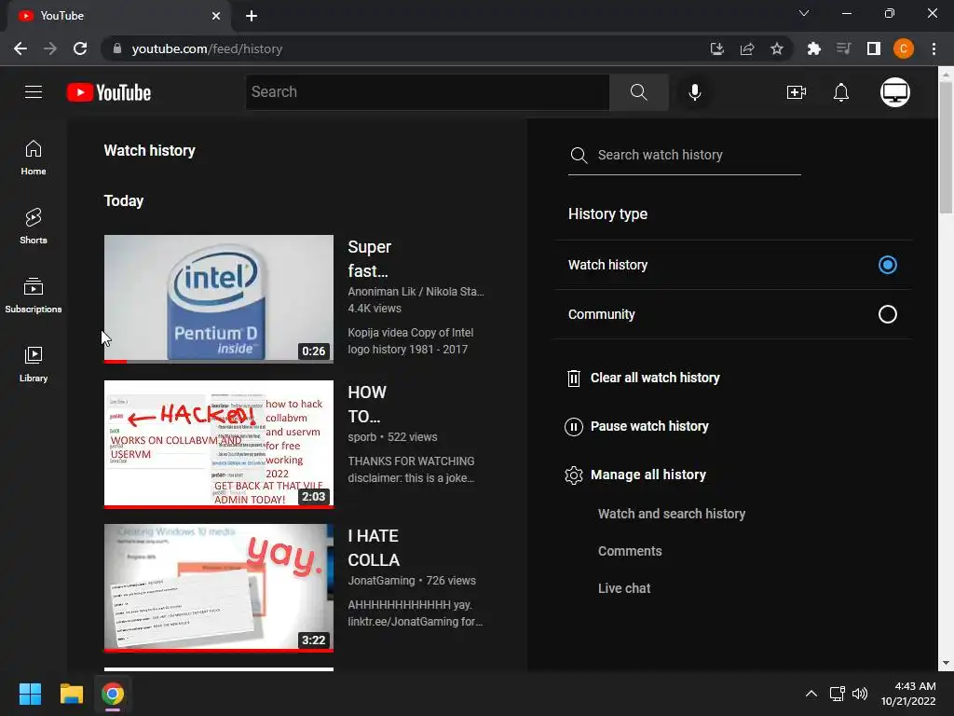The height and width of the screenshot is (716, 954).
Task: Open the Comments history link
Action: 630,551
